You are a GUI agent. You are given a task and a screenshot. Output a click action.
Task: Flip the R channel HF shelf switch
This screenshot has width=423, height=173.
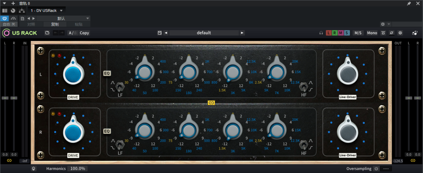coord(304,145)
